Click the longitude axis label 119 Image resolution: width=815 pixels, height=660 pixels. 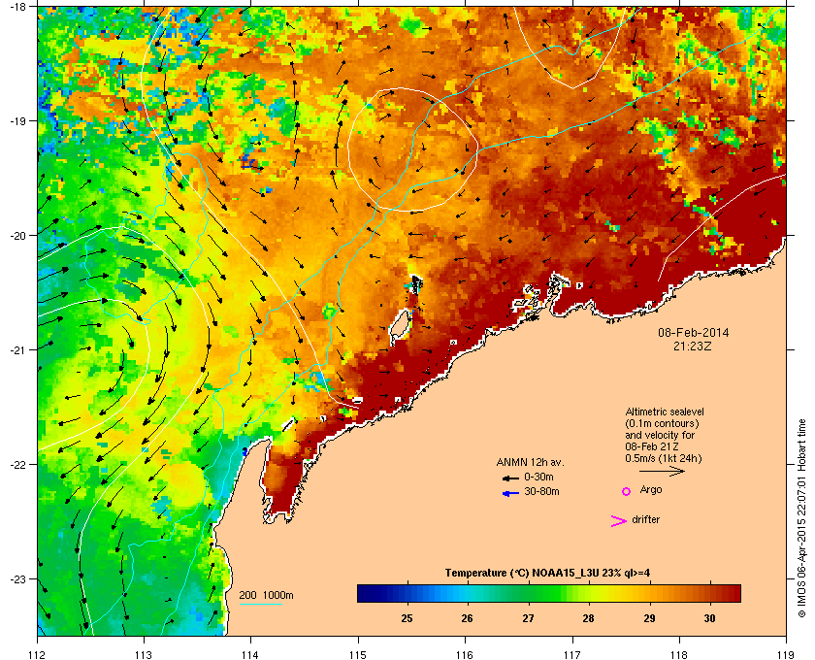tap(786, 655)
